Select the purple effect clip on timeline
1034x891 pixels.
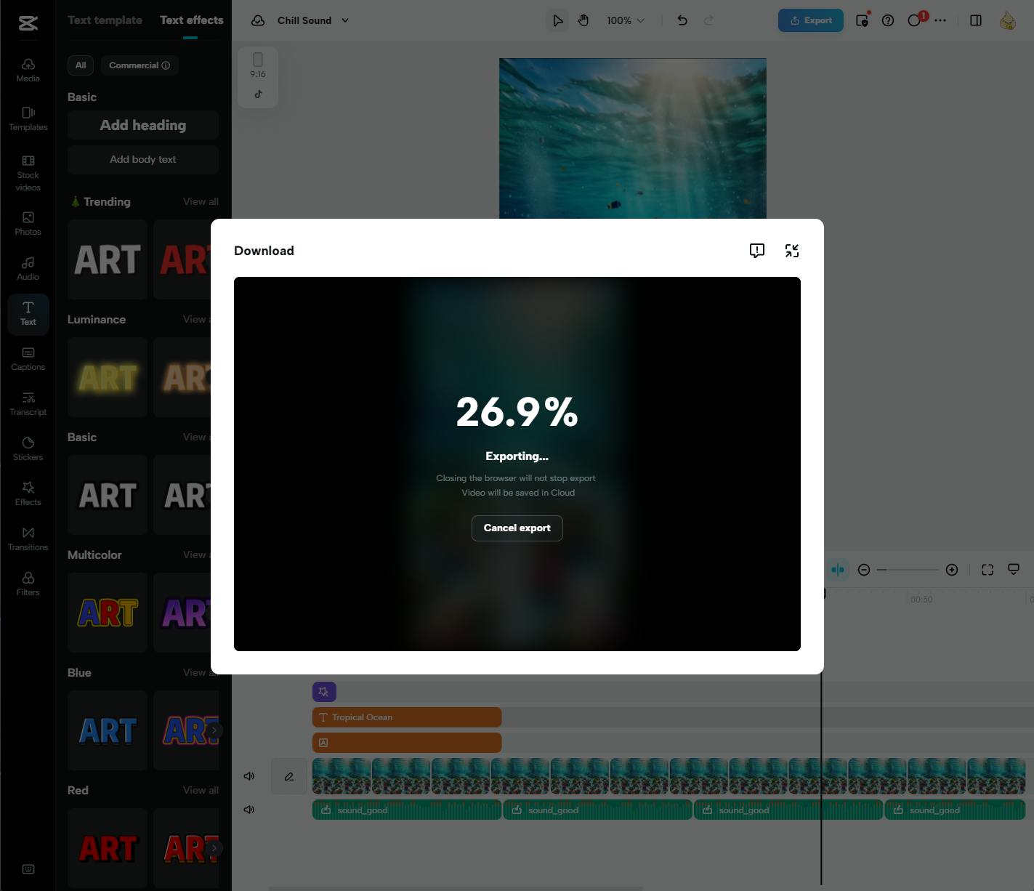(324, 692)
